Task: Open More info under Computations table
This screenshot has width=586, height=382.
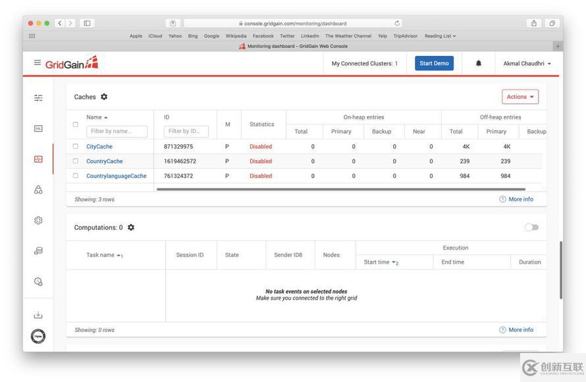Action: tap(516, 330)
